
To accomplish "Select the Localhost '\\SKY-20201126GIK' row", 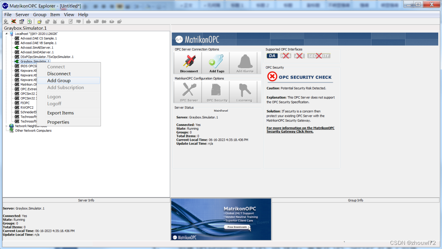I will tap(36, 33).
